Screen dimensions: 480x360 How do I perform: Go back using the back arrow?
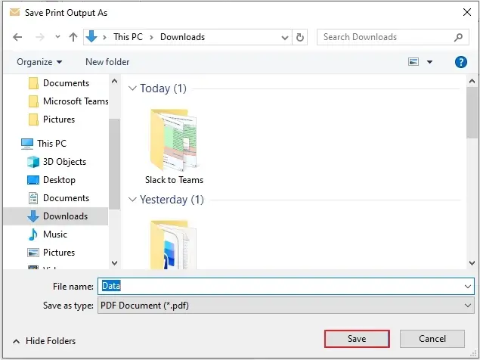pyautogui.click(x=17, y=37)
